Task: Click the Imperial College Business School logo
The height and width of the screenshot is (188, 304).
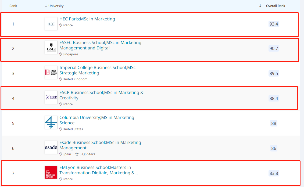Action: (x=51, y=72)
